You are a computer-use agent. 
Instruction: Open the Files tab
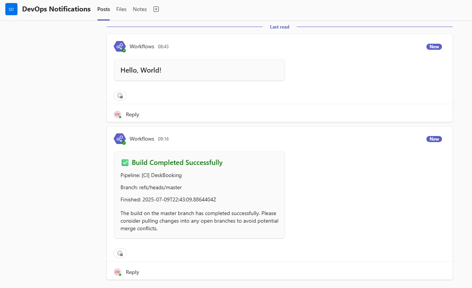[121, 9]
